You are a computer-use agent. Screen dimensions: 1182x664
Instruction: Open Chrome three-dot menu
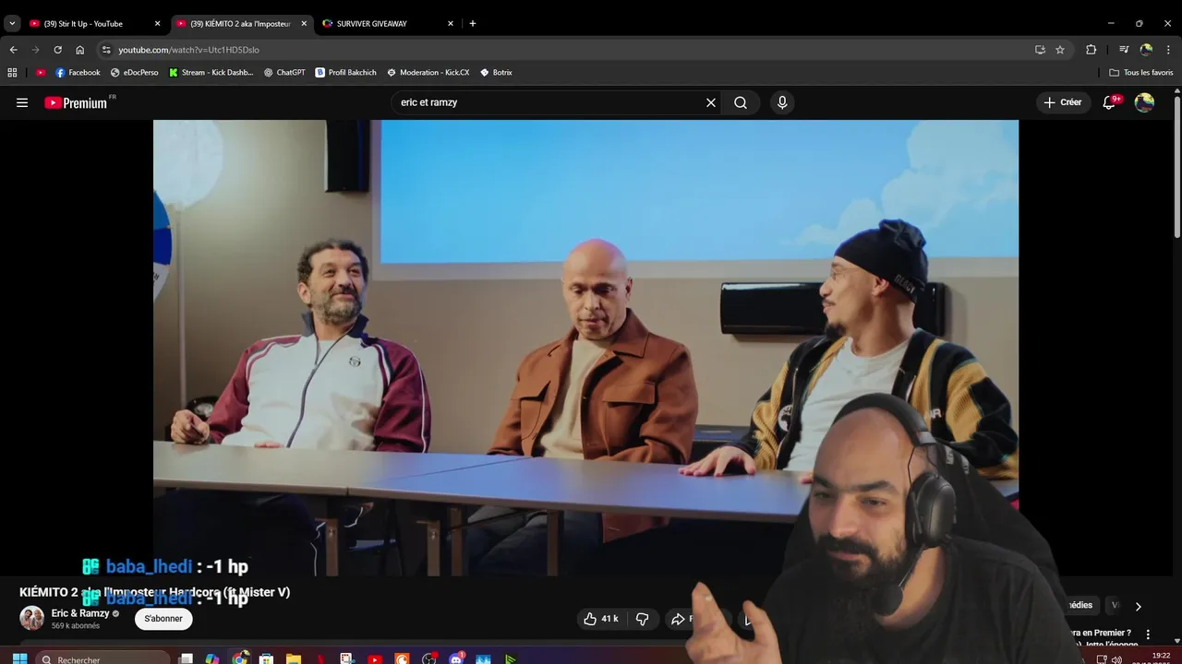pos(1168,50)
